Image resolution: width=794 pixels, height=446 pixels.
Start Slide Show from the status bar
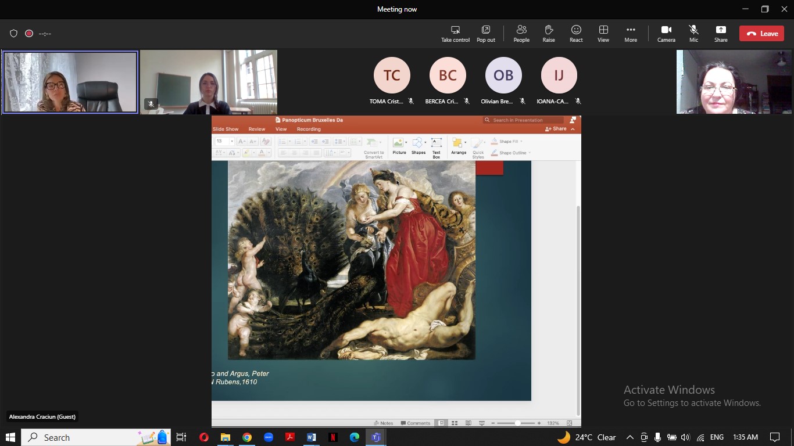[x=481, y=423]
